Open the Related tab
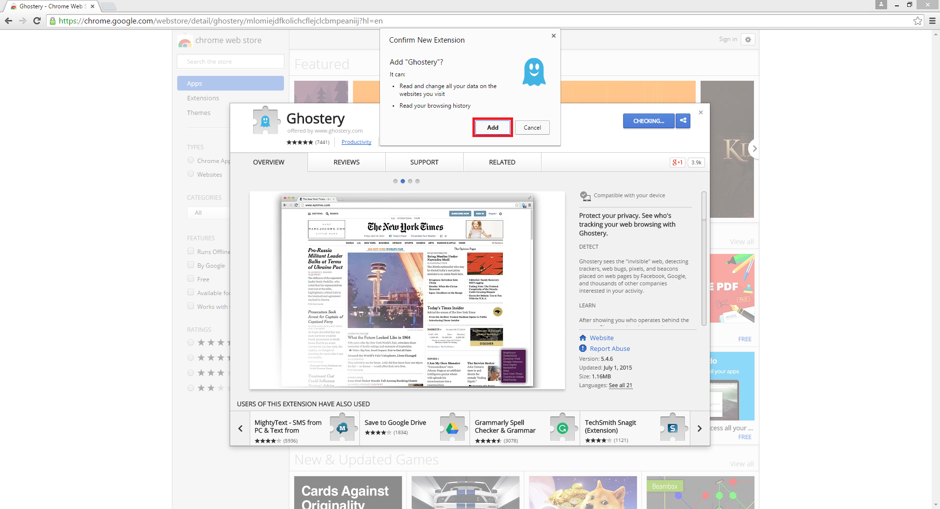Viewport: 940px width, 509px height. coord(502,162)
